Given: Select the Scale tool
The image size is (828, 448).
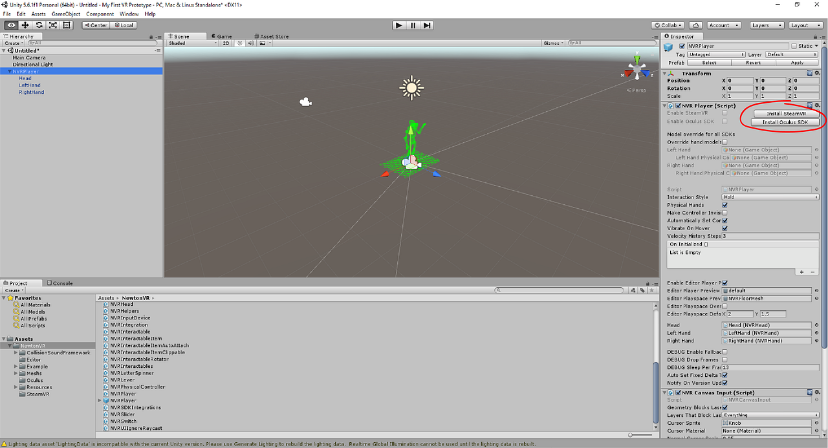Looking at the screenshot, I should (x=53, y=25).
